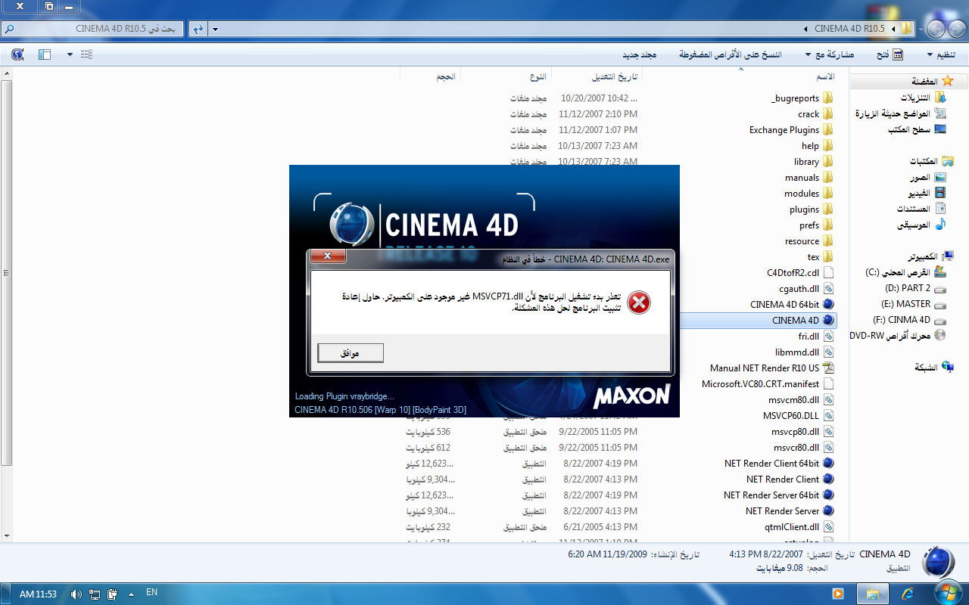
Task: Select the MSVCP60.DLL file icon
Action: tap(827, 416)
